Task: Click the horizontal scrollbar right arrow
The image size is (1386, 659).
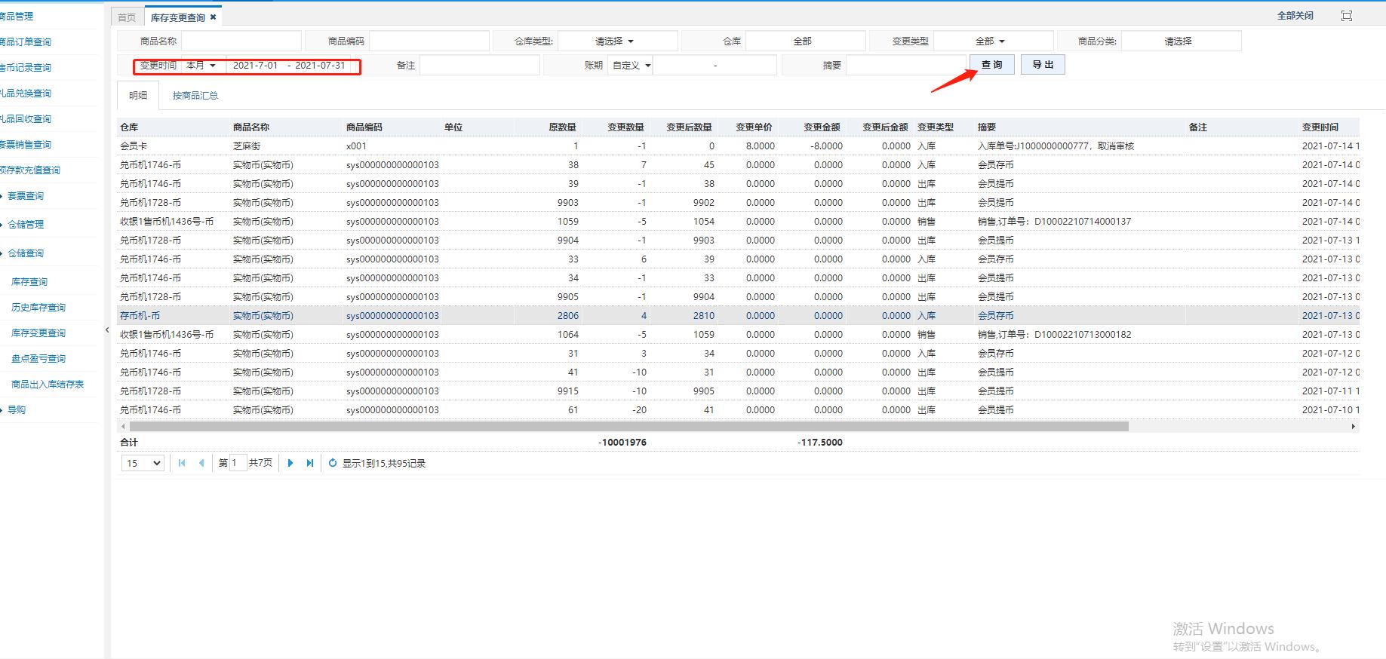Action: [x=1354, y=427]
